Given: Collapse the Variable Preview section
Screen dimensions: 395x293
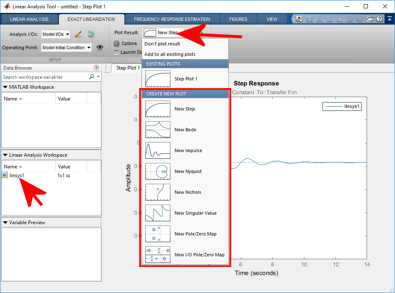Looking at the screenshot, I should [x=5, y=222].
